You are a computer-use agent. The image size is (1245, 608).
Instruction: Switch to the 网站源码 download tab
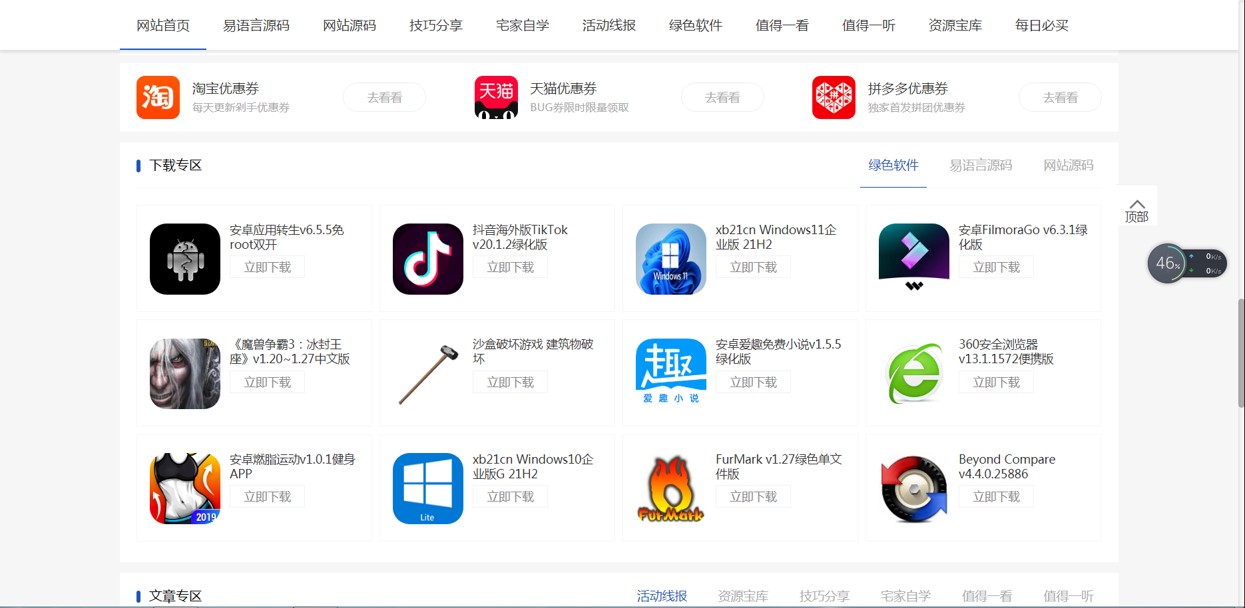(1068, 165)
